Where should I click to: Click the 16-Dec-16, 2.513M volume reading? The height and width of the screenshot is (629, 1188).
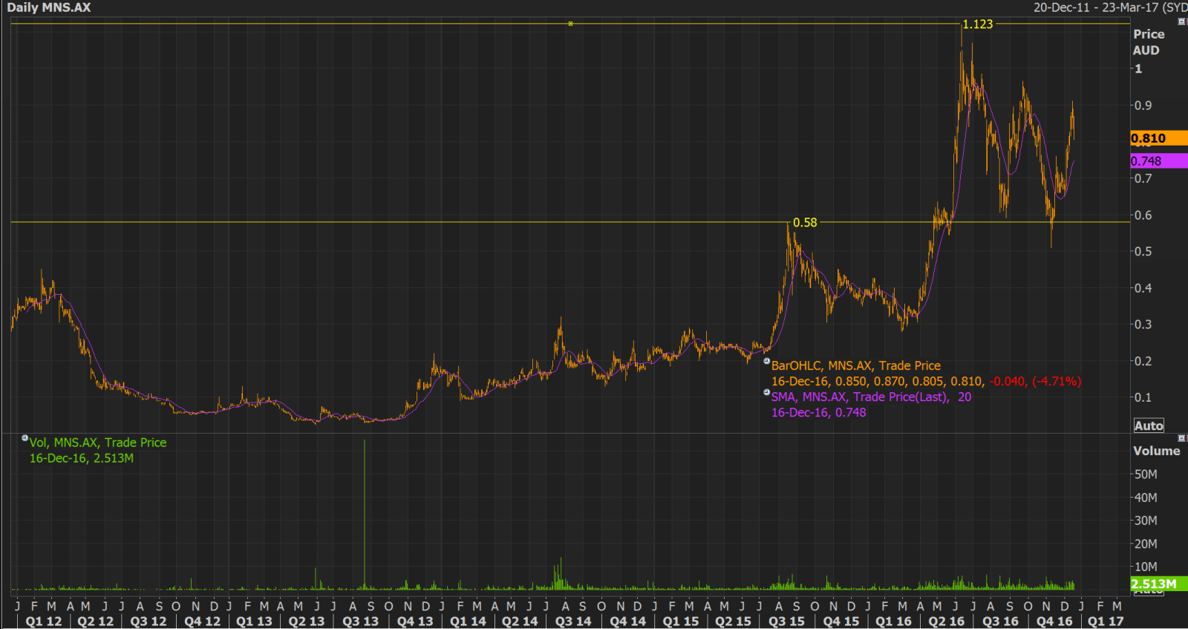[x=82, y=458]
